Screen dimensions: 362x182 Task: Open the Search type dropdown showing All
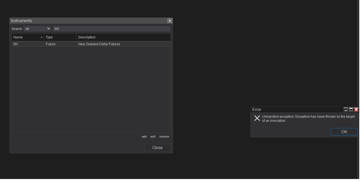click(37, 29)
